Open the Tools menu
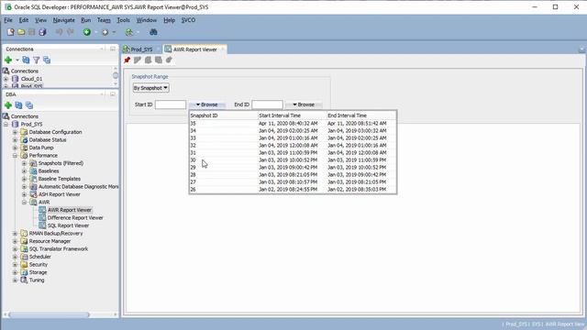The image size is (587, 330). (123, 20)
